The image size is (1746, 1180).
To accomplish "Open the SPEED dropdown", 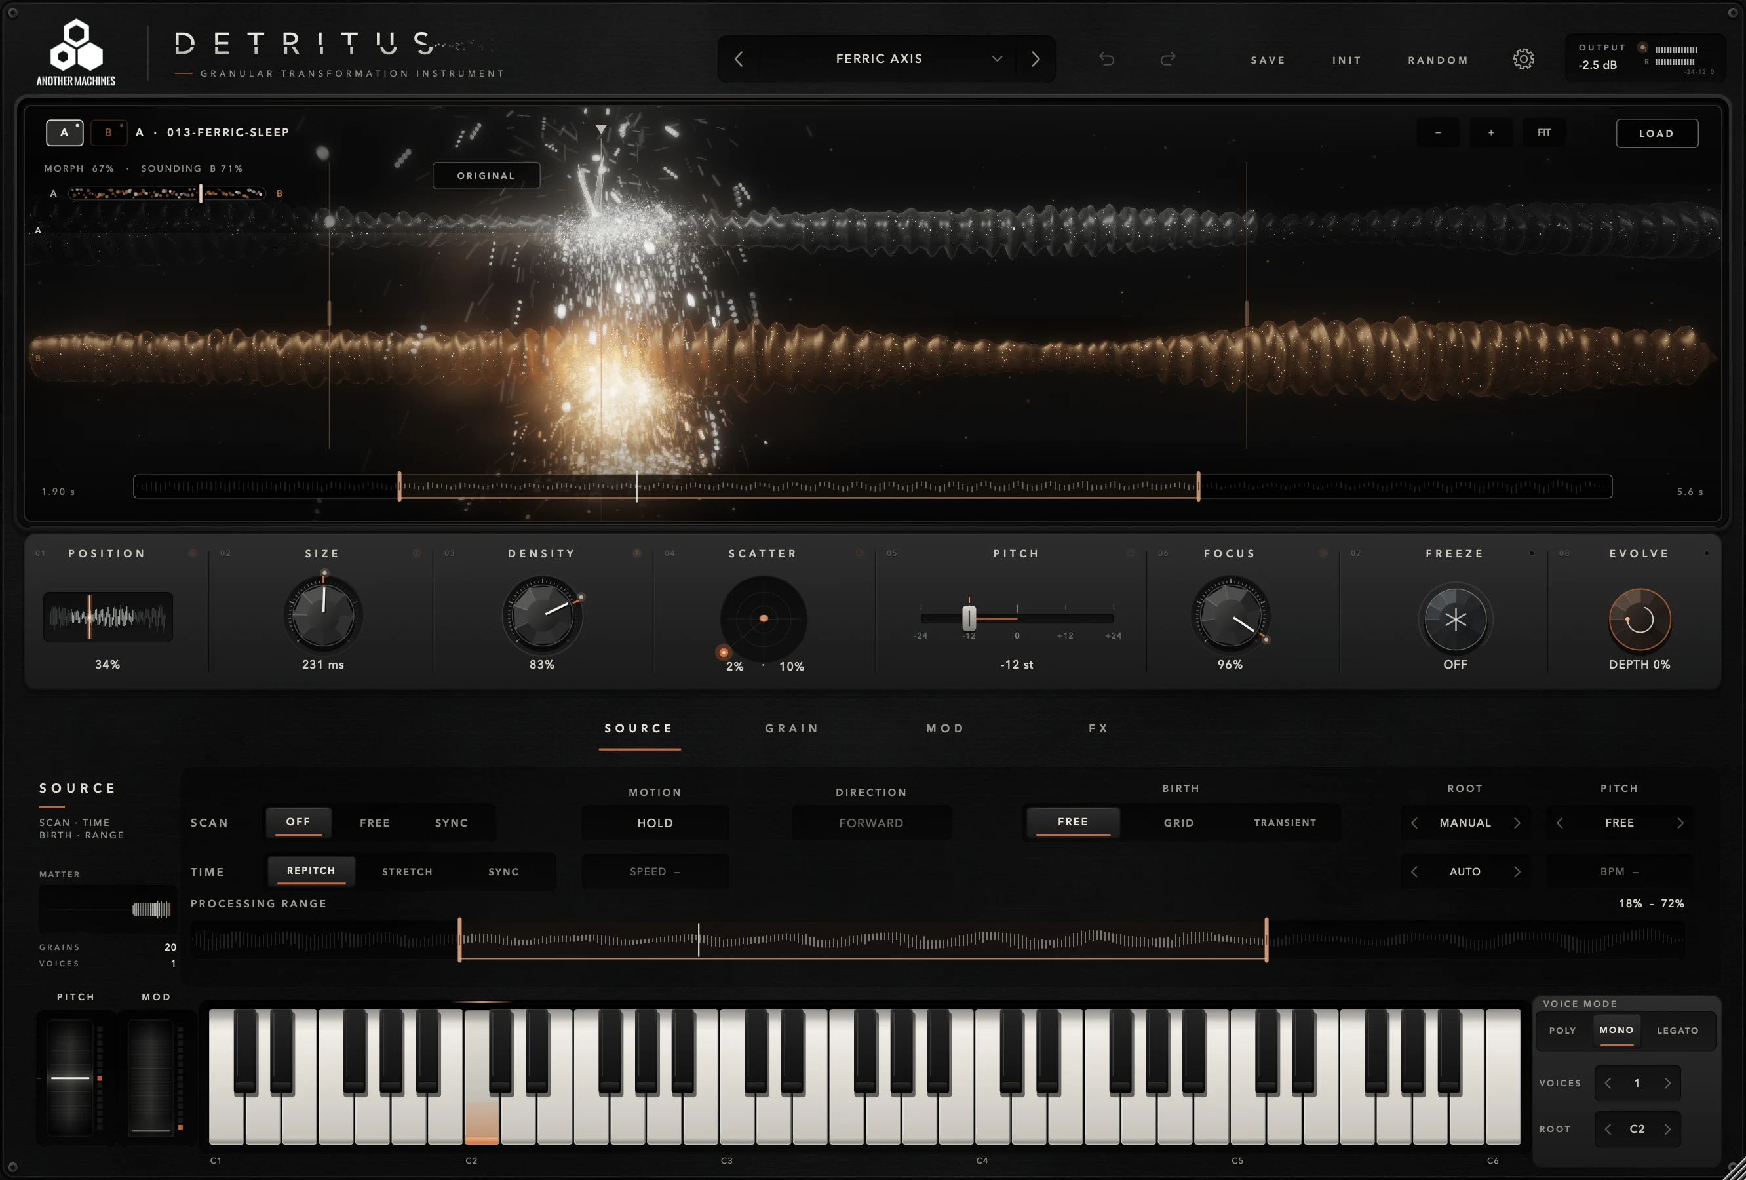I will [655, 872].
